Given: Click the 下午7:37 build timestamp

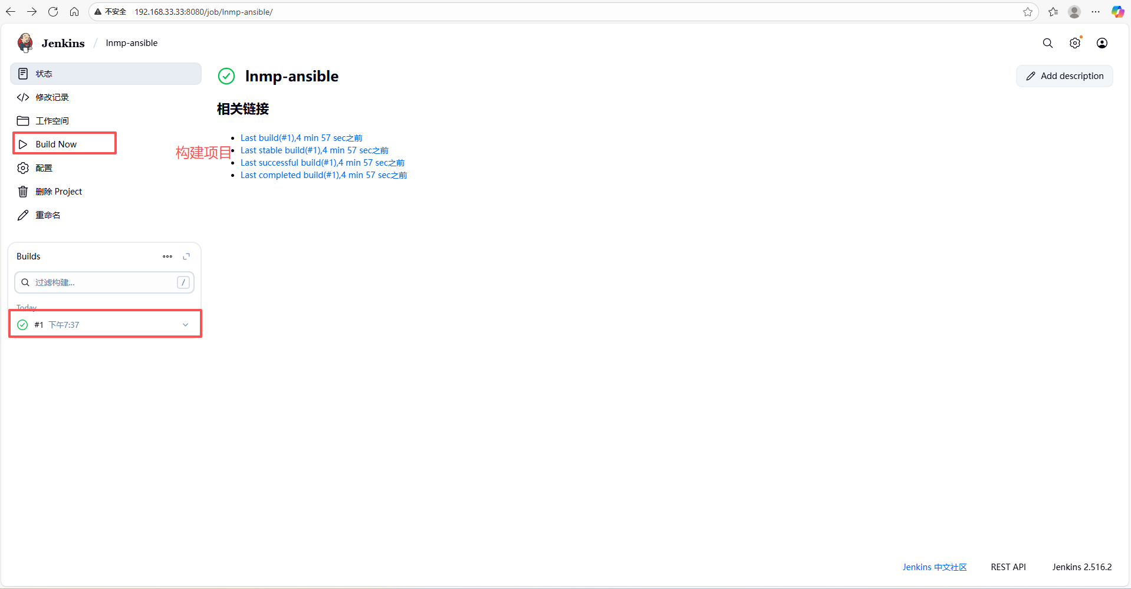Looking at the screenshot, I should pyautogui.click(x=64, y=325).
